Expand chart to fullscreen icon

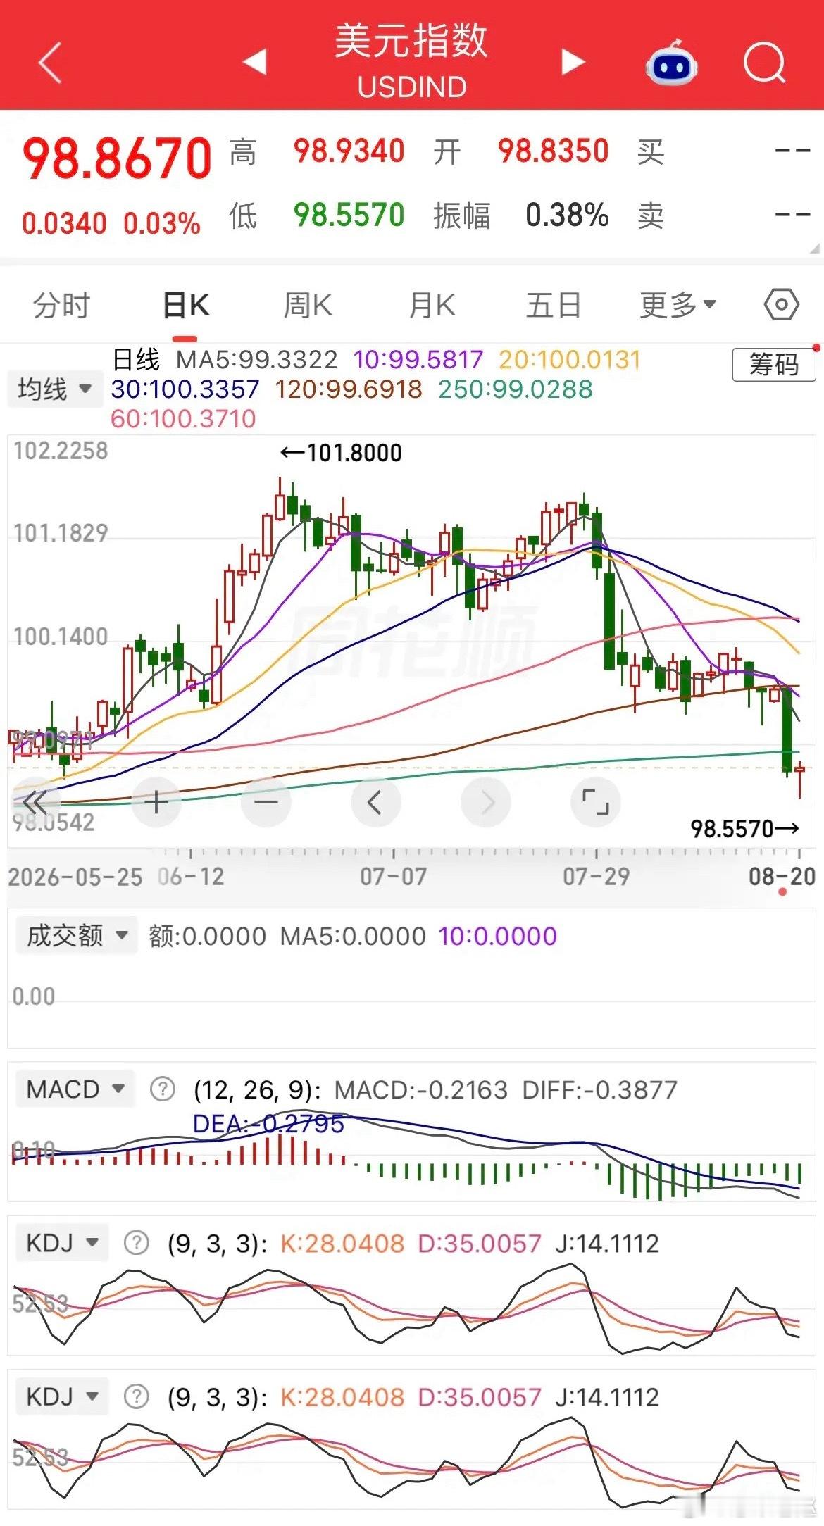595,801
